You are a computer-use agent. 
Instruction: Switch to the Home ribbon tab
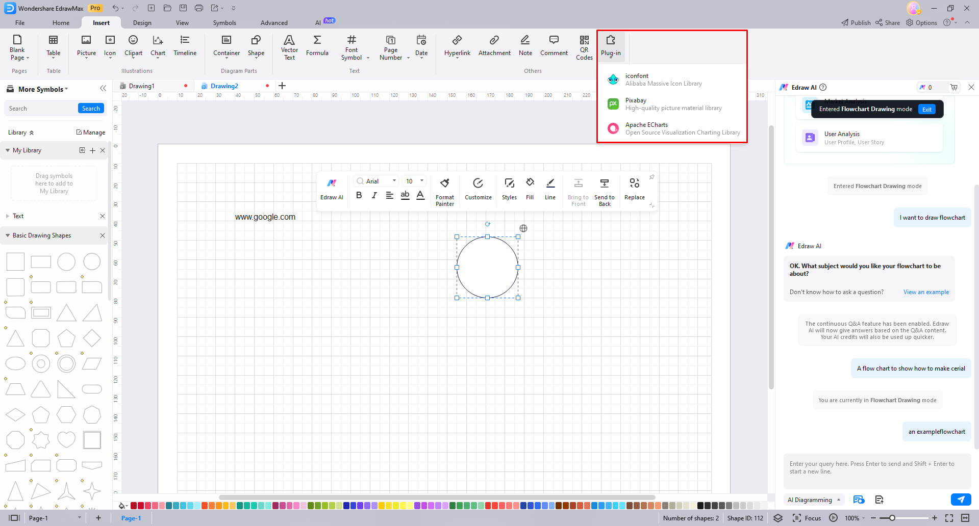[x=61, y=23]
